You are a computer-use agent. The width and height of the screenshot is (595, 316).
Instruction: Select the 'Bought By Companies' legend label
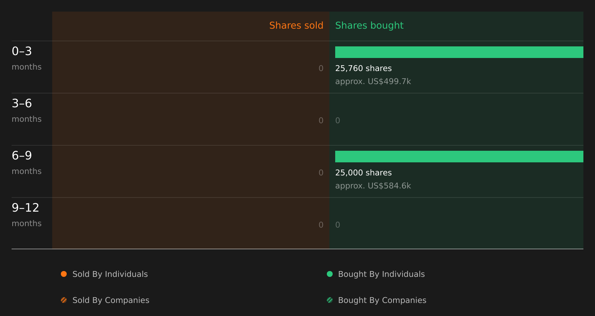382,300
